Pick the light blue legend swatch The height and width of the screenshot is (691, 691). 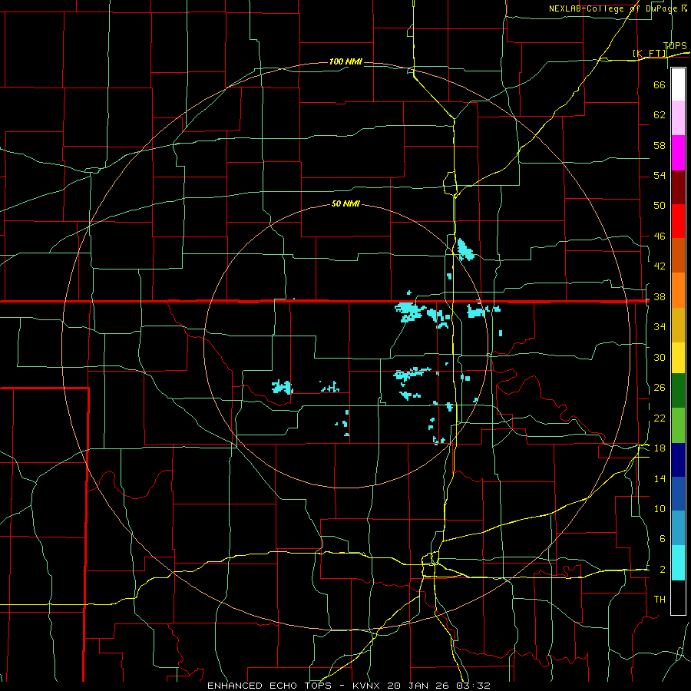click(x=678, y=528)
